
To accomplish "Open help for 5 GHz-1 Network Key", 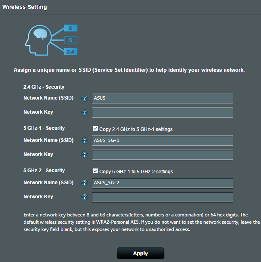I will tap(84, 155).
